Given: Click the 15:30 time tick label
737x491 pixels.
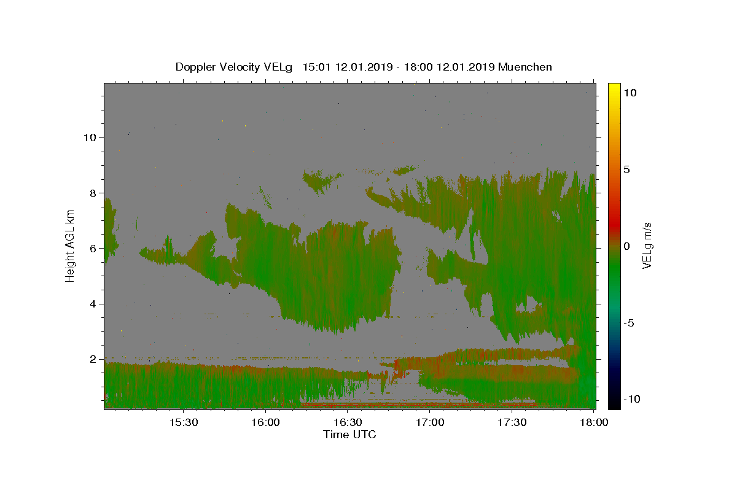Looking at the screenshot, I should 183,422.
